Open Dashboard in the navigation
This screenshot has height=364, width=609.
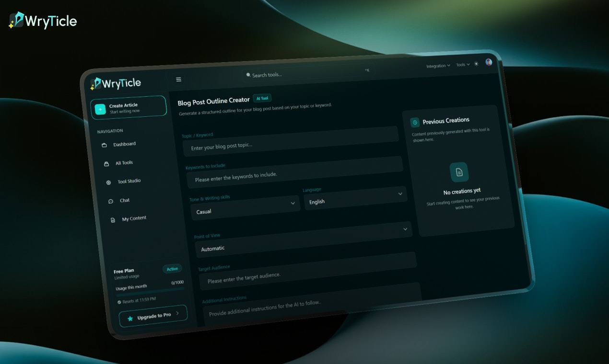point(124,144)
